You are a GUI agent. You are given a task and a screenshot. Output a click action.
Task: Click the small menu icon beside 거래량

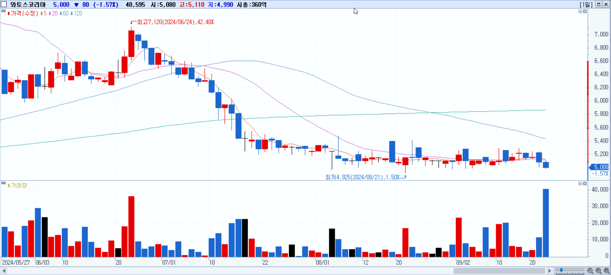pyautogui.click(x=3, y=183)
